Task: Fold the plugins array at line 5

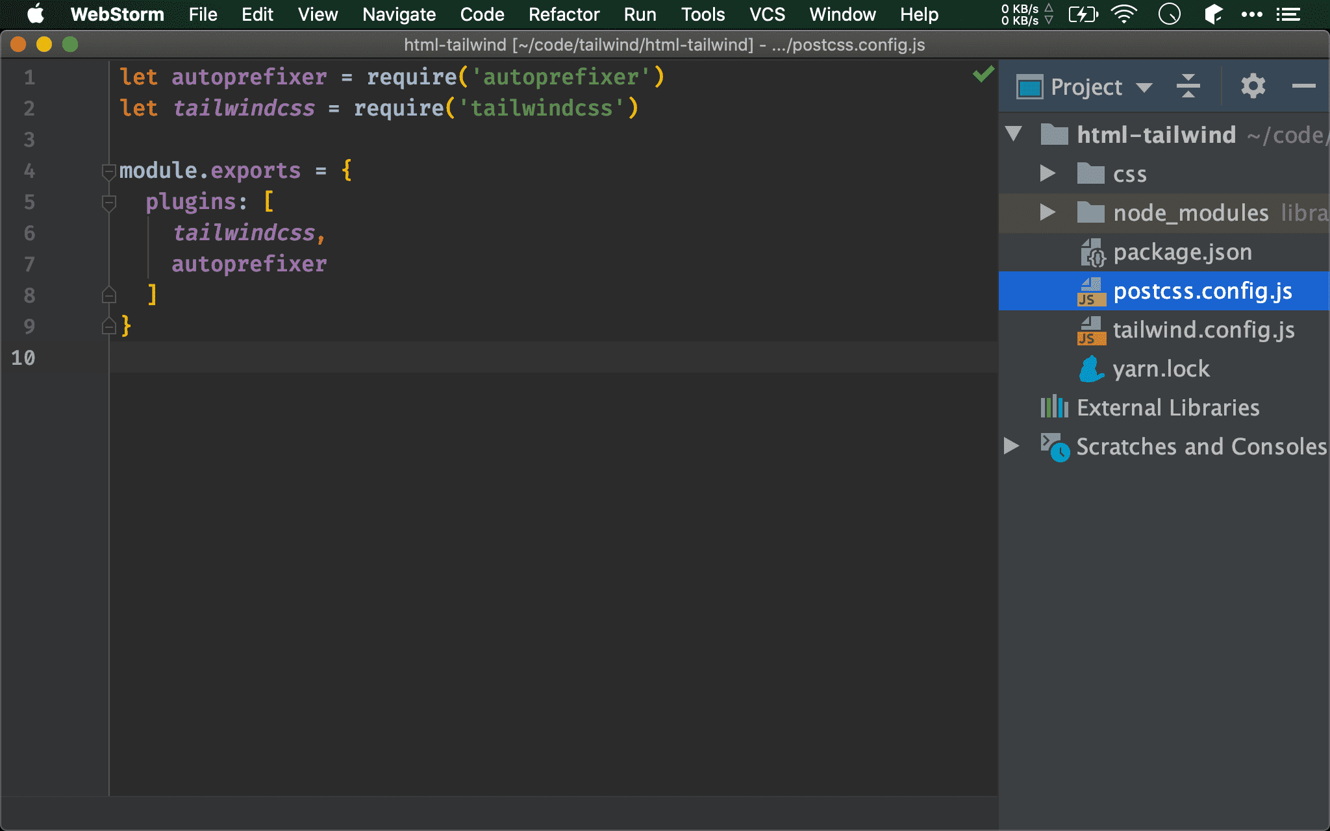Action: click(x=109, y=203)
